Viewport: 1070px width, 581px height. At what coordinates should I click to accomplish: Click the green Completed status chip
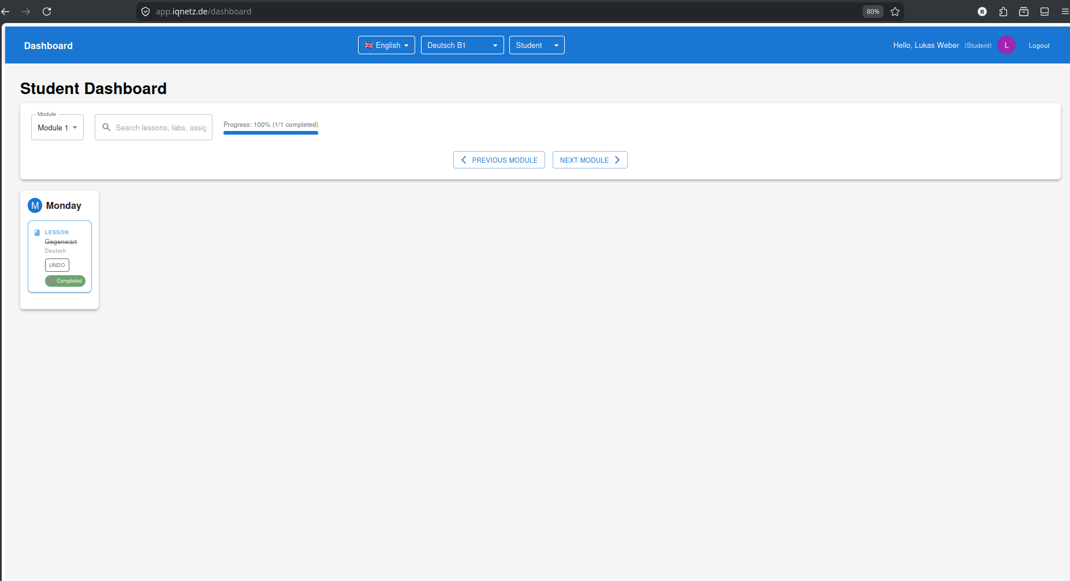click(65, 281)
